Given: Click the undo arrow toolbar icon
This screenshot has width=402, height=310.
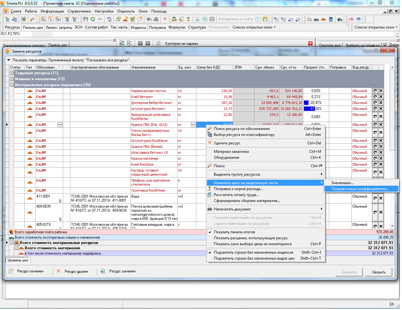Looking at the screenshot, I should coord(100,19).
